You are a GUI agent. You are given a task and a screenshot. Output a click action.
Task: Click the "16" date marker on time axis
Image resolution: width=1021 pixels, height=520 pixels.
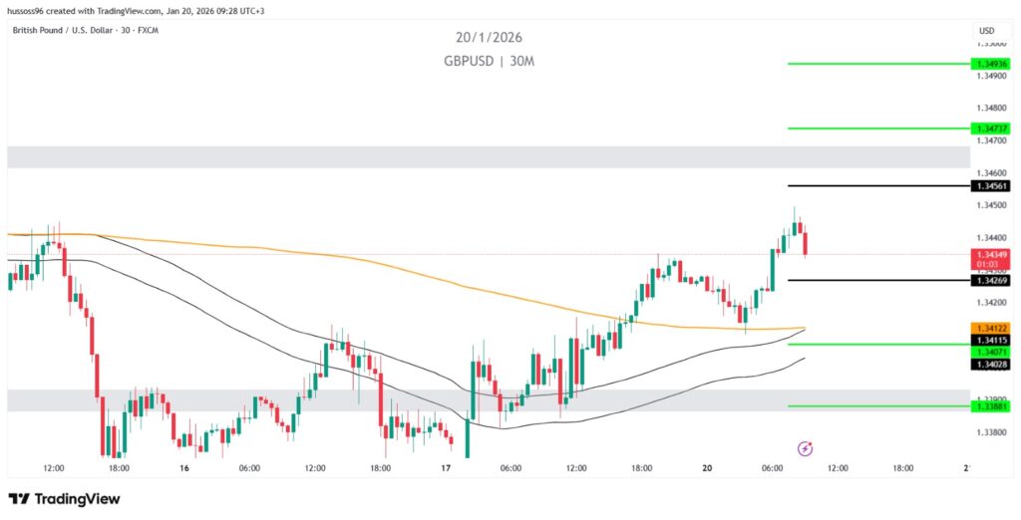[183, 468]
